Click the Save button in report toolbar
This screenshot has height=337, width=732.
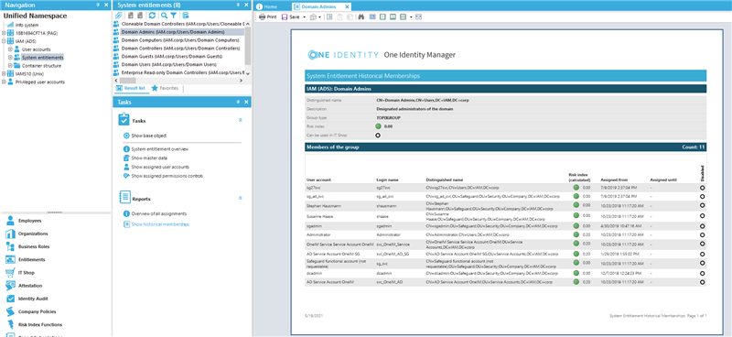click(291, 16)
